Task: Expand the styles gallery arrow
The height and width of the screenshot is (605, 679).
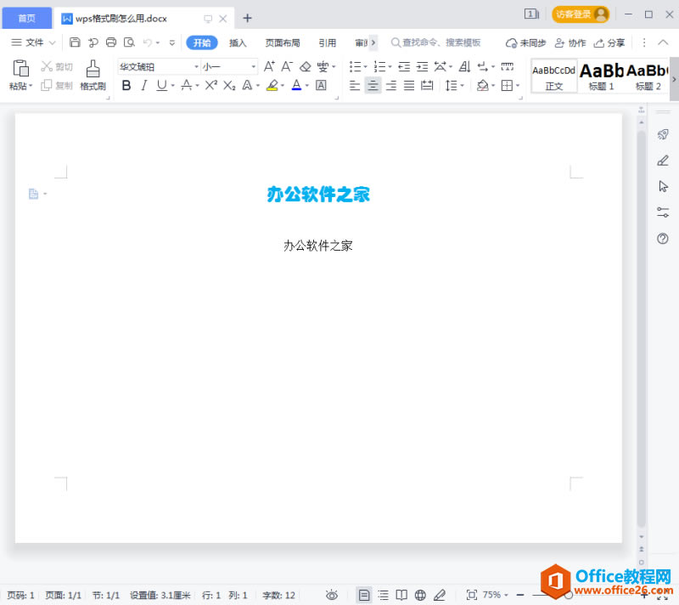Action: tap(674, 79)
